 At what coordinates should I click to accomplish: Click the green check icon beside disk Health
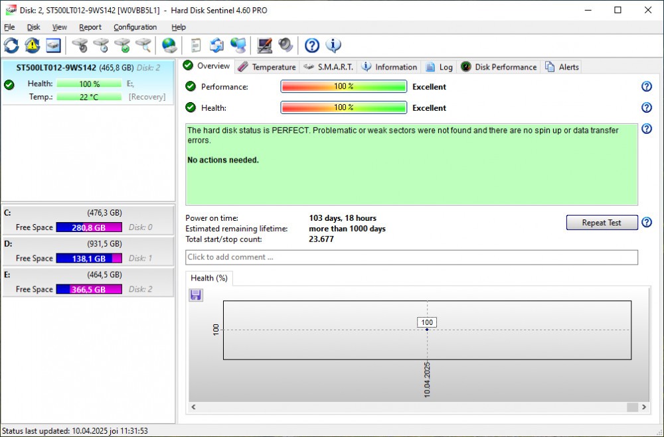coord(9,85)
